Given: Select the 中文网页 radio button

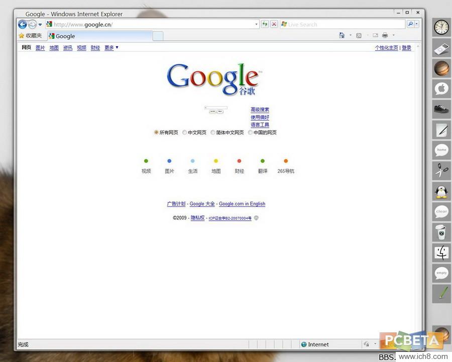Looking at the screenshot, I should (184, 132).
